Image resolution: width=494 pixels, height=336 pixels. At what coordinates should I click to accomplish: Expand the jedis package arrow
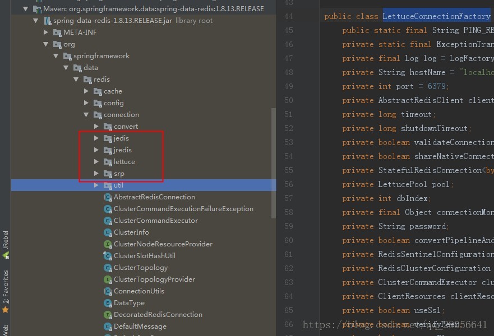[96, 138]
